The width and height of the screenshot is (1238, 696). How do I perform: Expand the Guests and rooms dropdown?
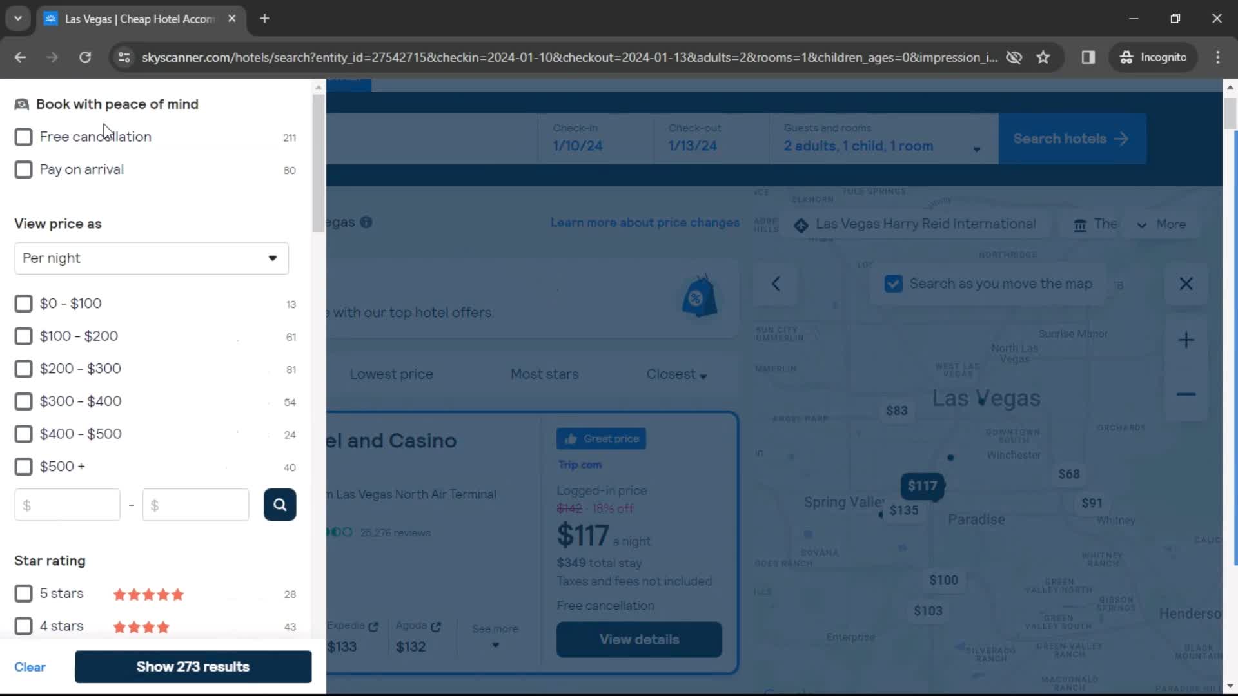[x=883, y=139]
